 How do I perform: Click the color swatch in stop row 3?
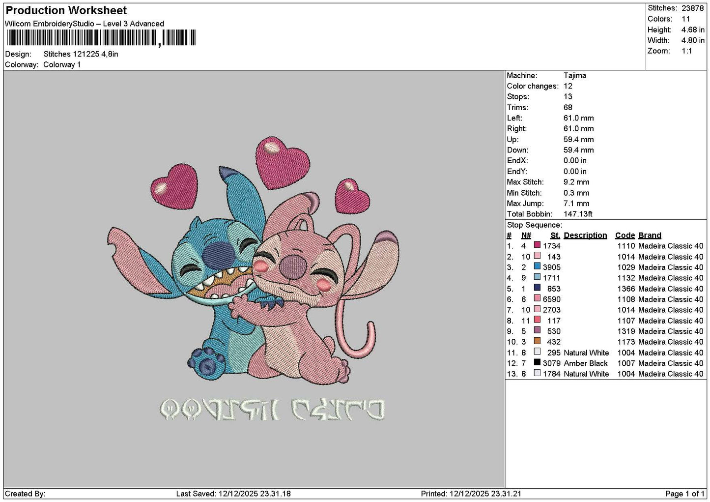(x=537, y=266)
